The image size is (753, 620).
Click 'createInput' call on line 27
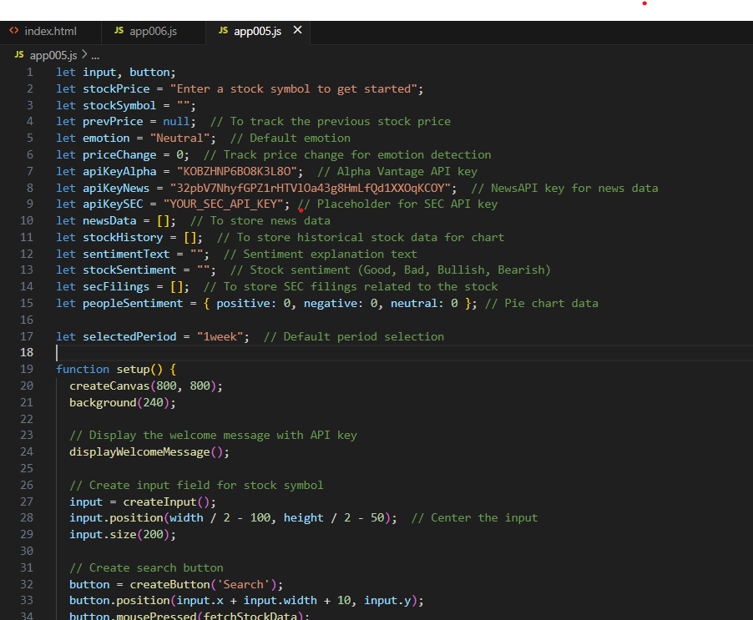click(x=160, y=502)
